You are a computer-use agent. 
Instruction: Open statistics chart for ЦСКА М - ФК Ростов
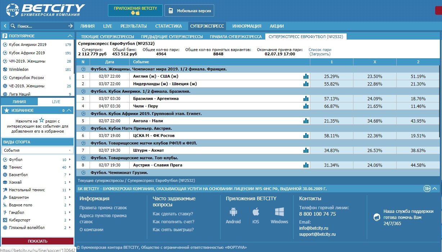306,136
